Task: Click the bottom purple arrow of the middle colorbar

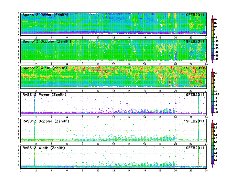Action: coord(212,115)
